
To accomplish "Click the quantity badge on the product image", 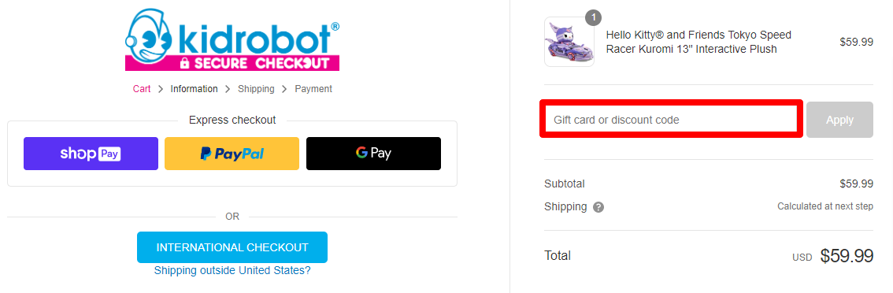I will click(x=594, y=18).
